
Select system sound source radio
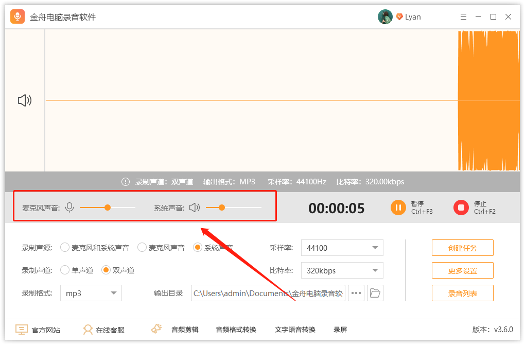(198, 248)
